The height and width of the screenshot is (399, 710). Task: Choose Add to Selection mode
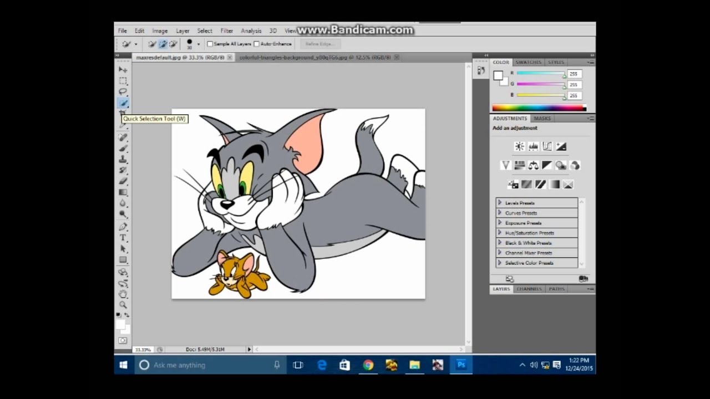point(163,44)
